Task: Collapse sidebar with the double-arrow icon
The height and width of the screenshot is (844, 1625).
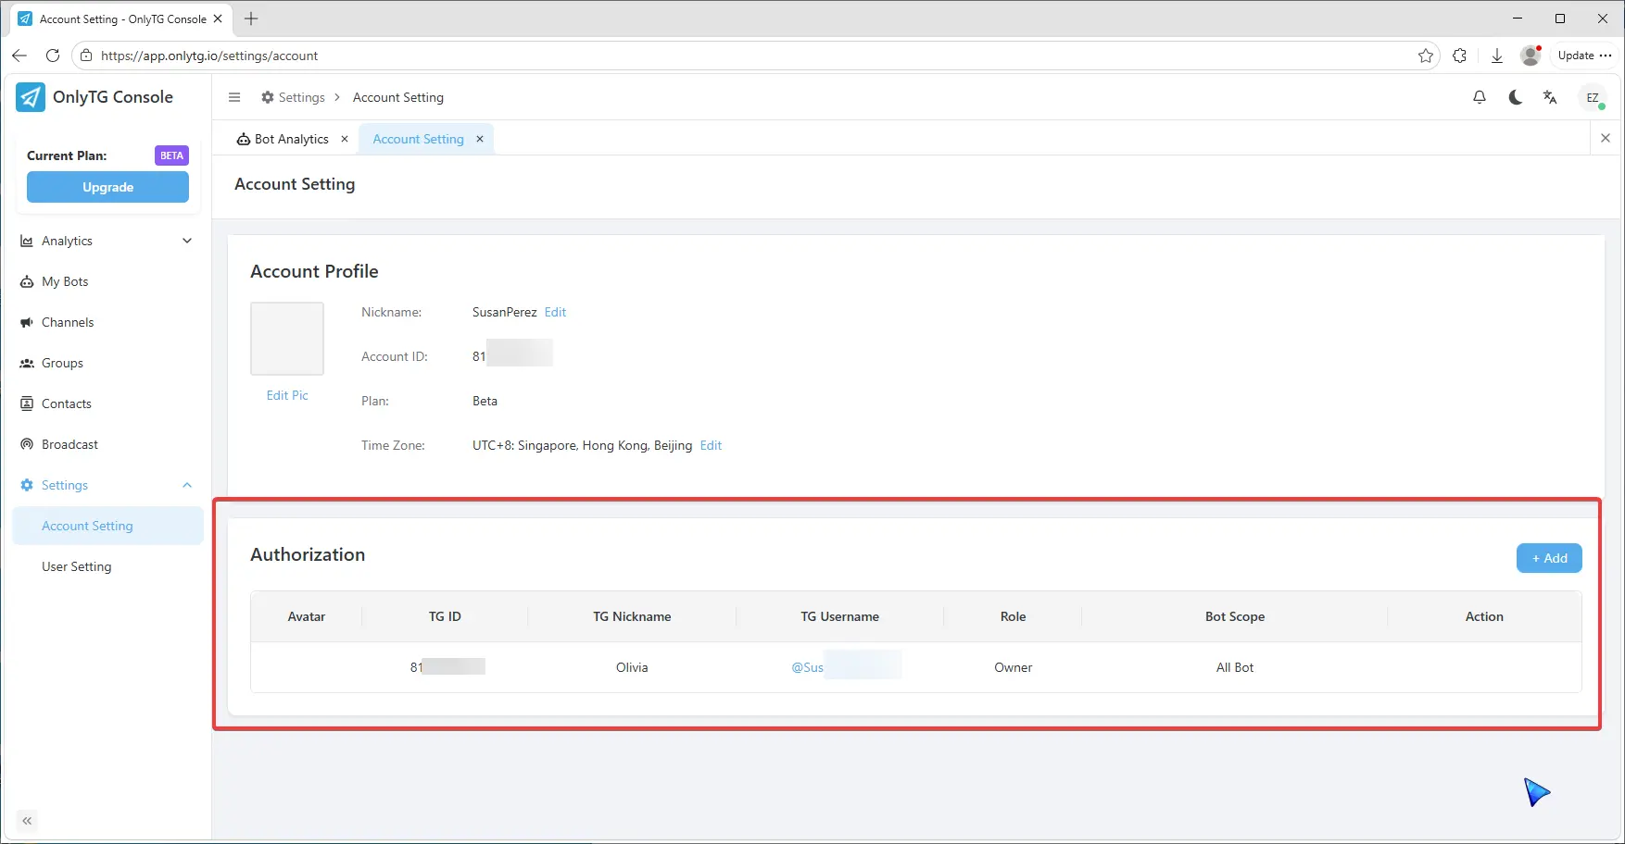Action: pyautogui.click(x=27, y=821)
